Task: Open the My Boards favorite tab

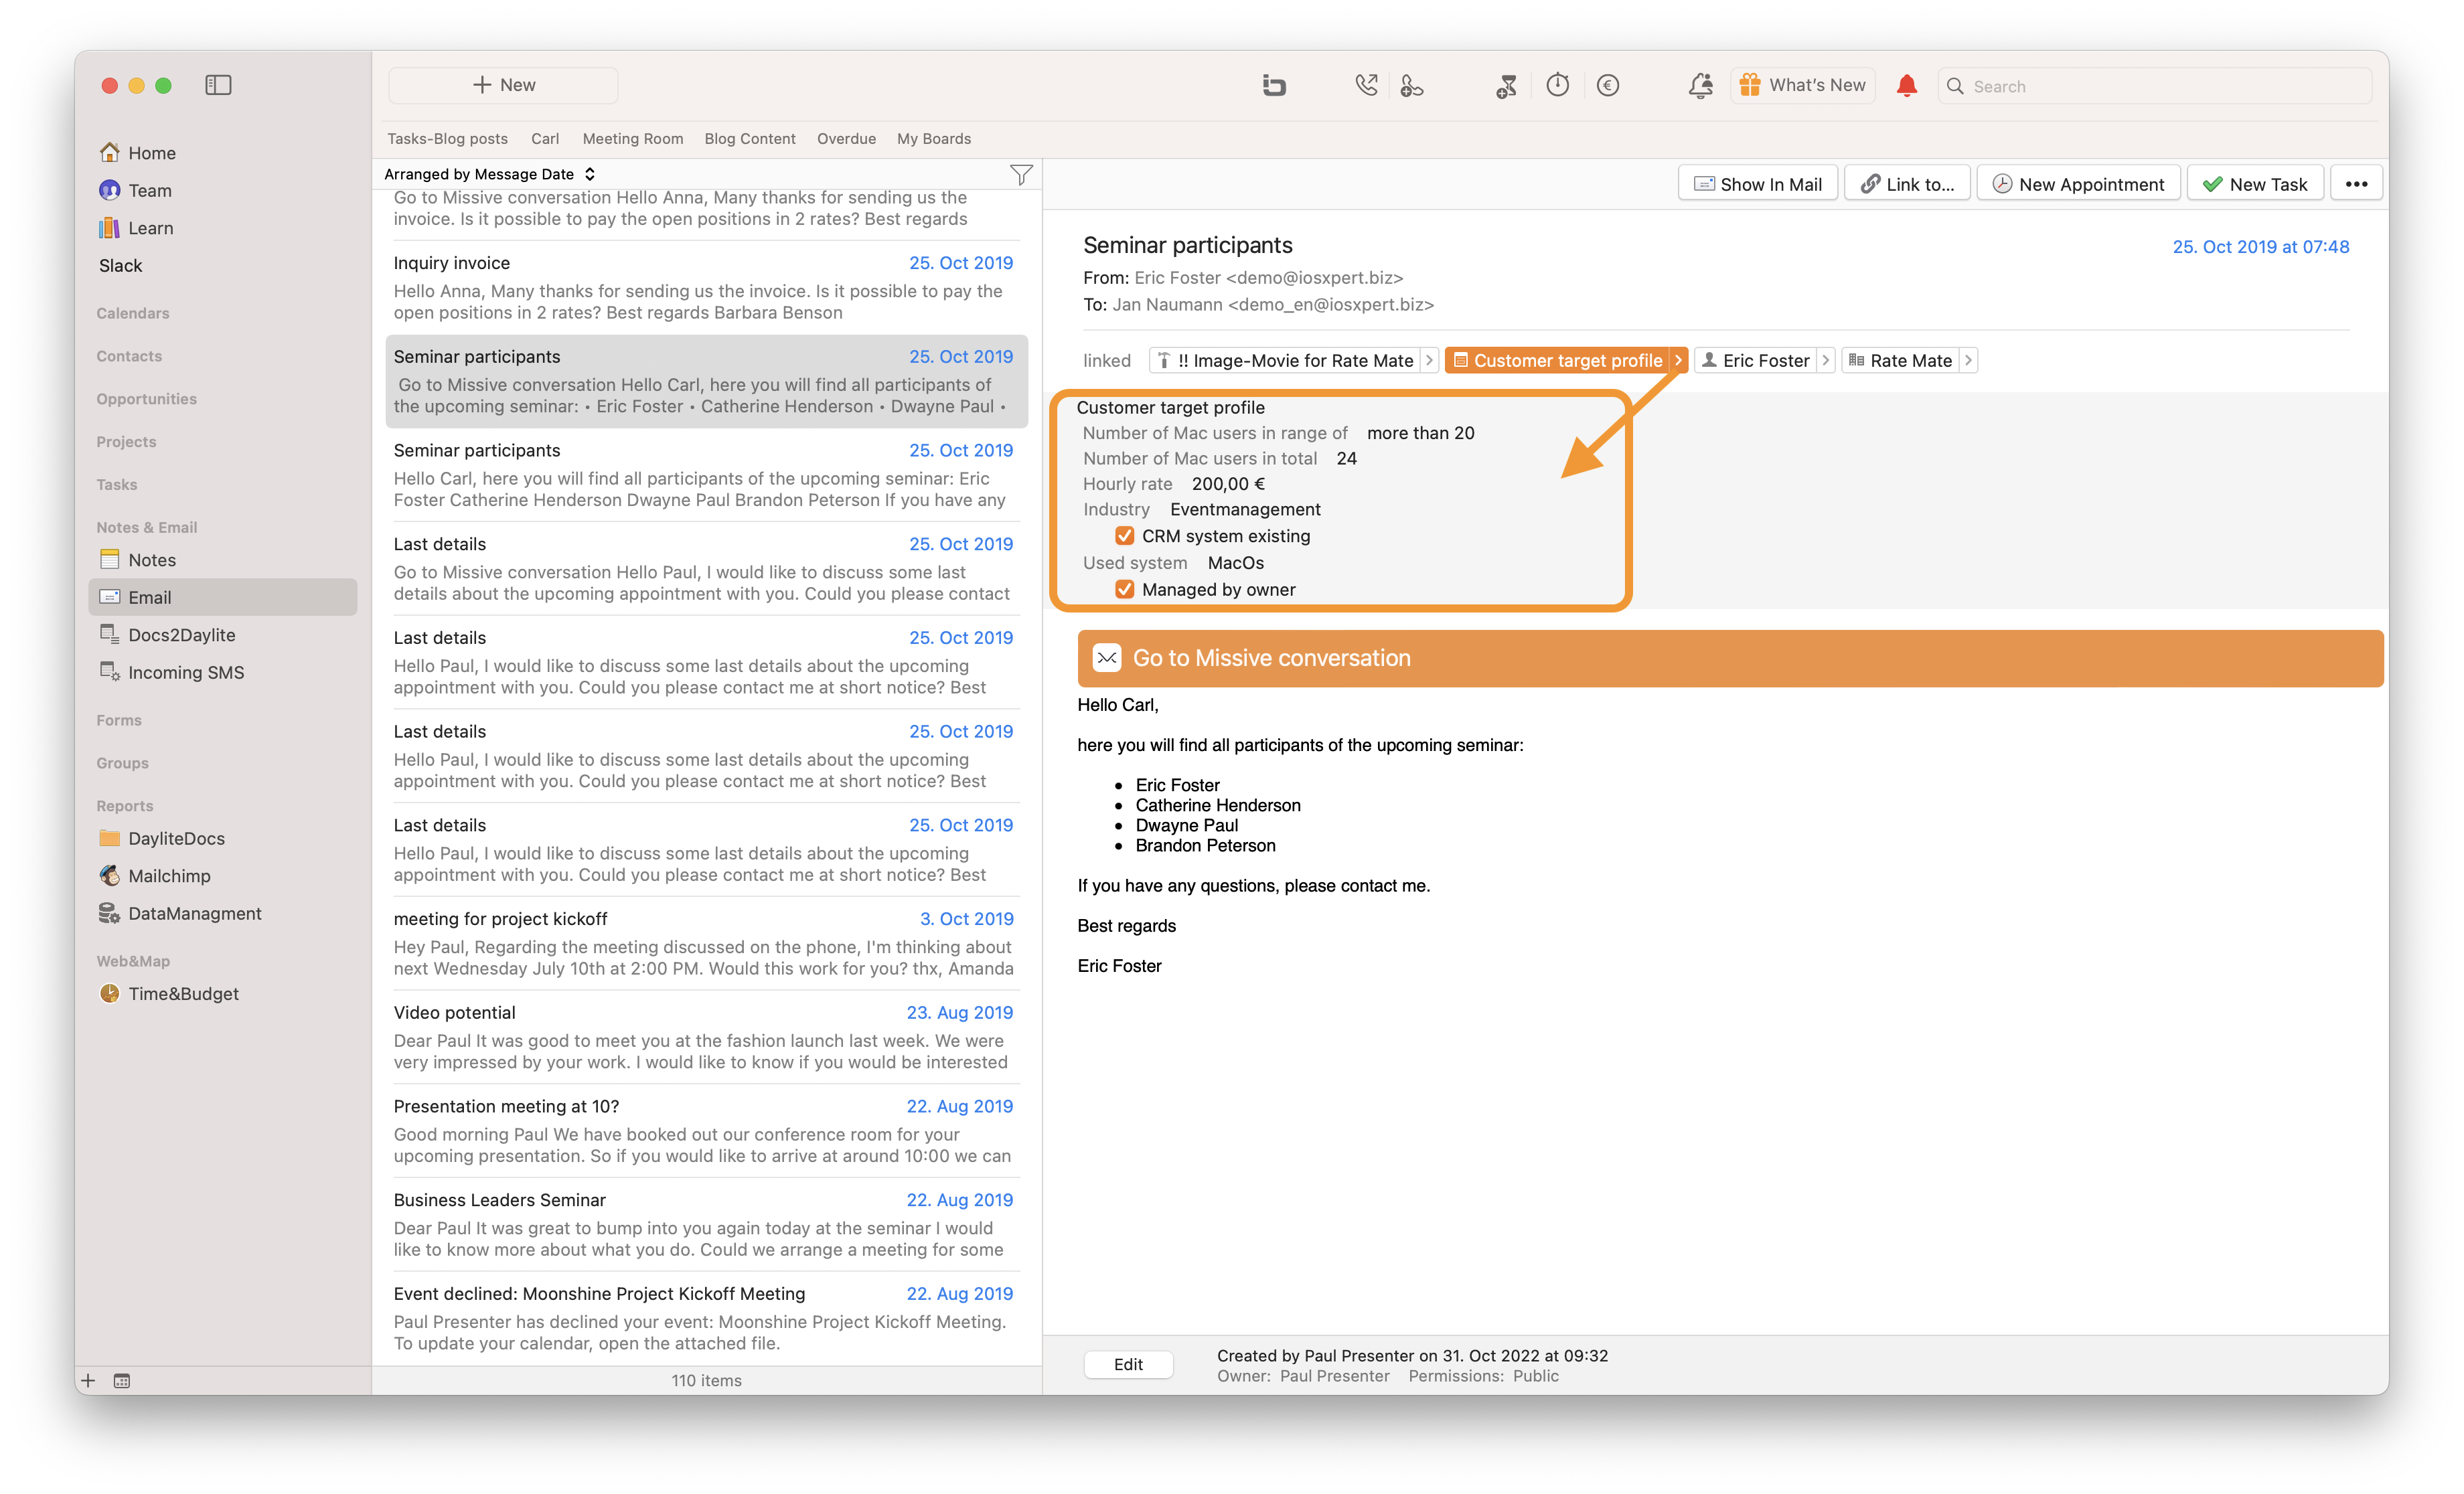Action: (934, 139)
